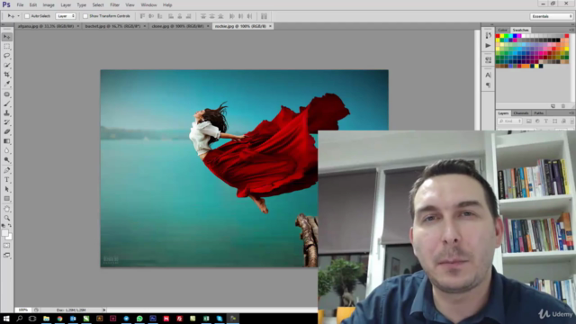Select the Gradient tool
This screenshot has height=324, width=576.
(x=7, y=141)
